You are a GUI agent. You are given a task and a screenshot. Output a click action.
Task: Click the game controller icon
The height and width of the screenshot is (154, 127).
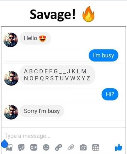tap(58, 147)
